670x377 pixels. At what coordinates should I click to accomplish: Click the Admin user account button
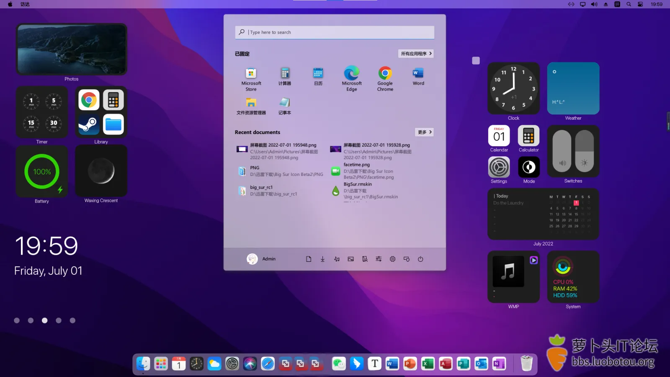[261, 259]
